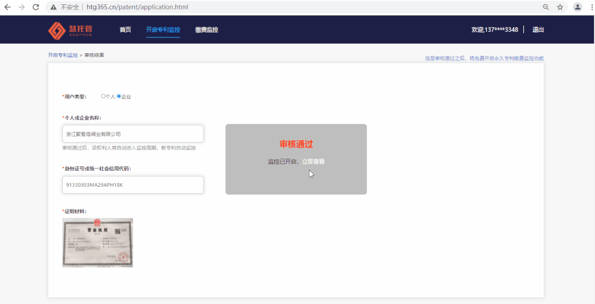Click the credit code field 91330303MA29APH18K
The width and height of the screenshot is (595, 304).
click(133, 185)
